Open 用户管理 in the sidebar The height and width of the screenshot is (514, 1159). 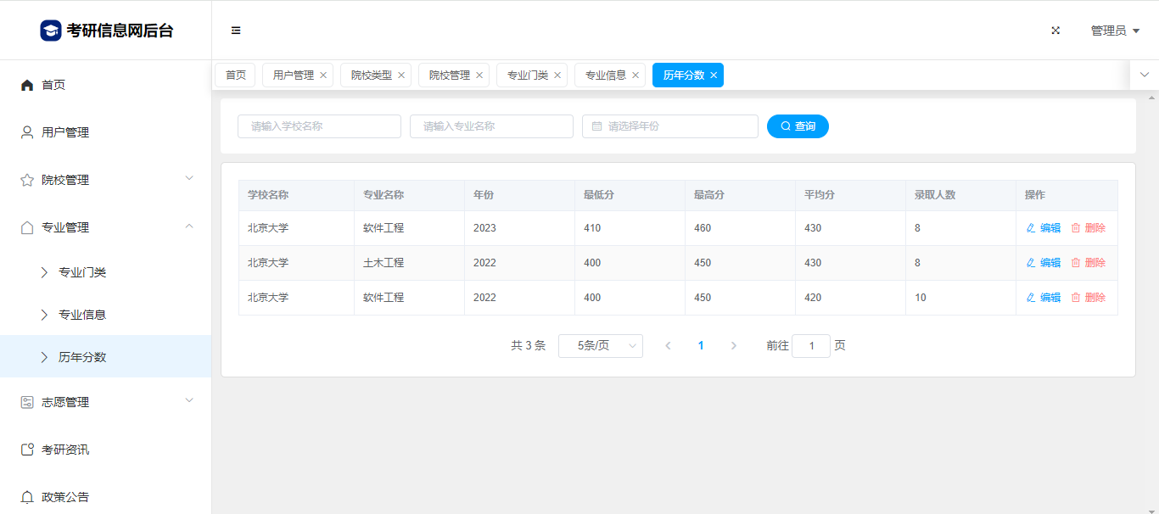tap(65, 132)
